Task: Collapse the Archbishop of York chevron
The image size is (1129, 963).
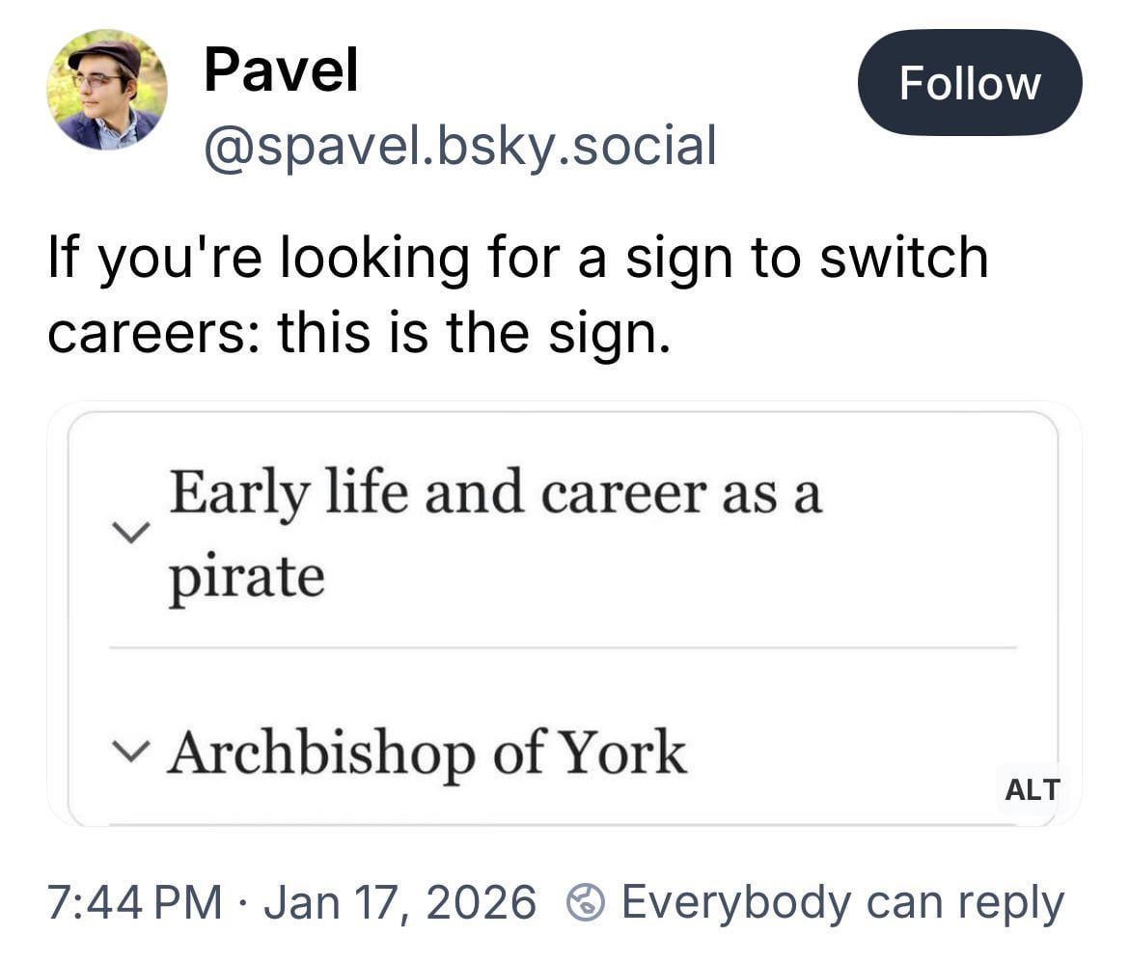Action: coord(130,749)
